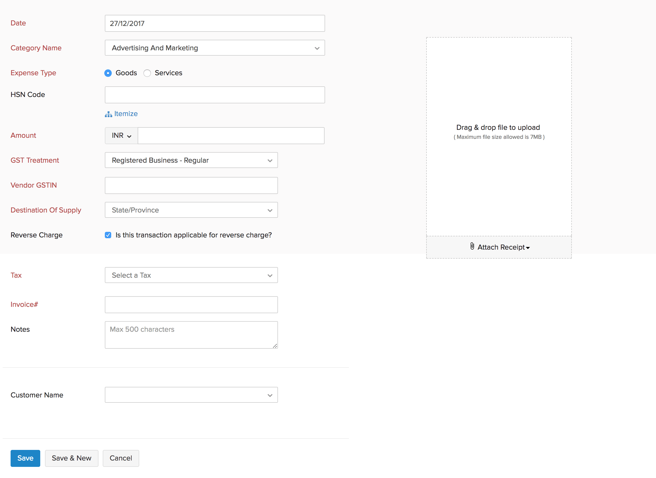Click the Date field showing 27/12/2017

click(215, 24)
